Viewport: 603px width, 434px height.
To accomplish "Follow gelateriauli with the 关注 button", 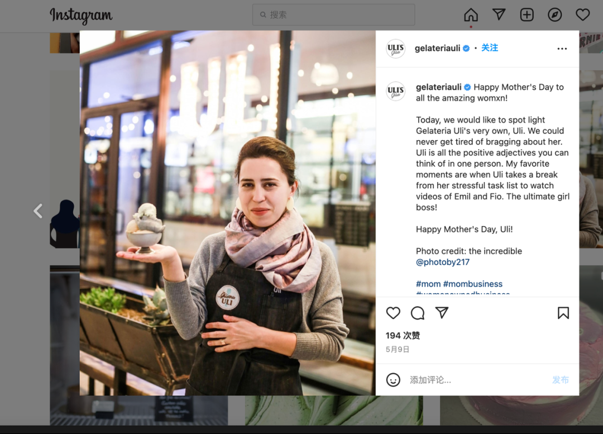I will (x=490, y=47).
